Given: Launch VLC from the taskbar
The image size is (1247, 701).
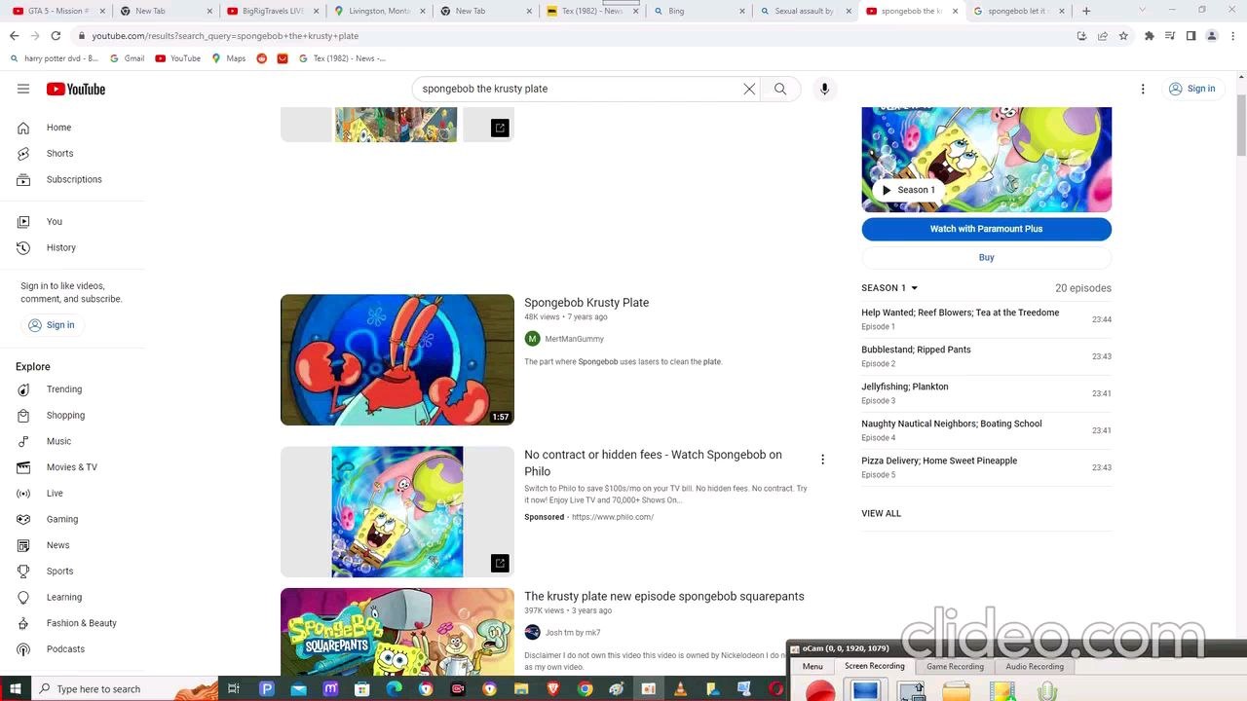Looking at the screenshot, I should pyautogui.click(x=680, y=688).
